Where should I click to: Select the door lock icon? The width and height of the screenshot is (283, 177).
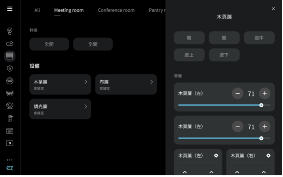click(x=10, y=118)
